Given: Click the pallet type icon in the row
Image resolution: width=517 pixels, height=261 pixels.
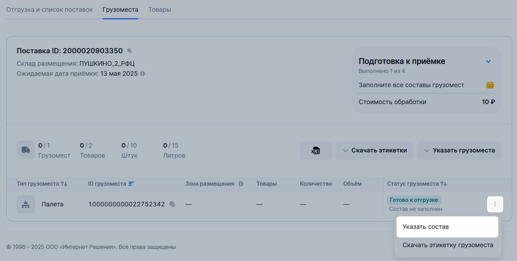Looking at the screenshot, I should [26, 204].
